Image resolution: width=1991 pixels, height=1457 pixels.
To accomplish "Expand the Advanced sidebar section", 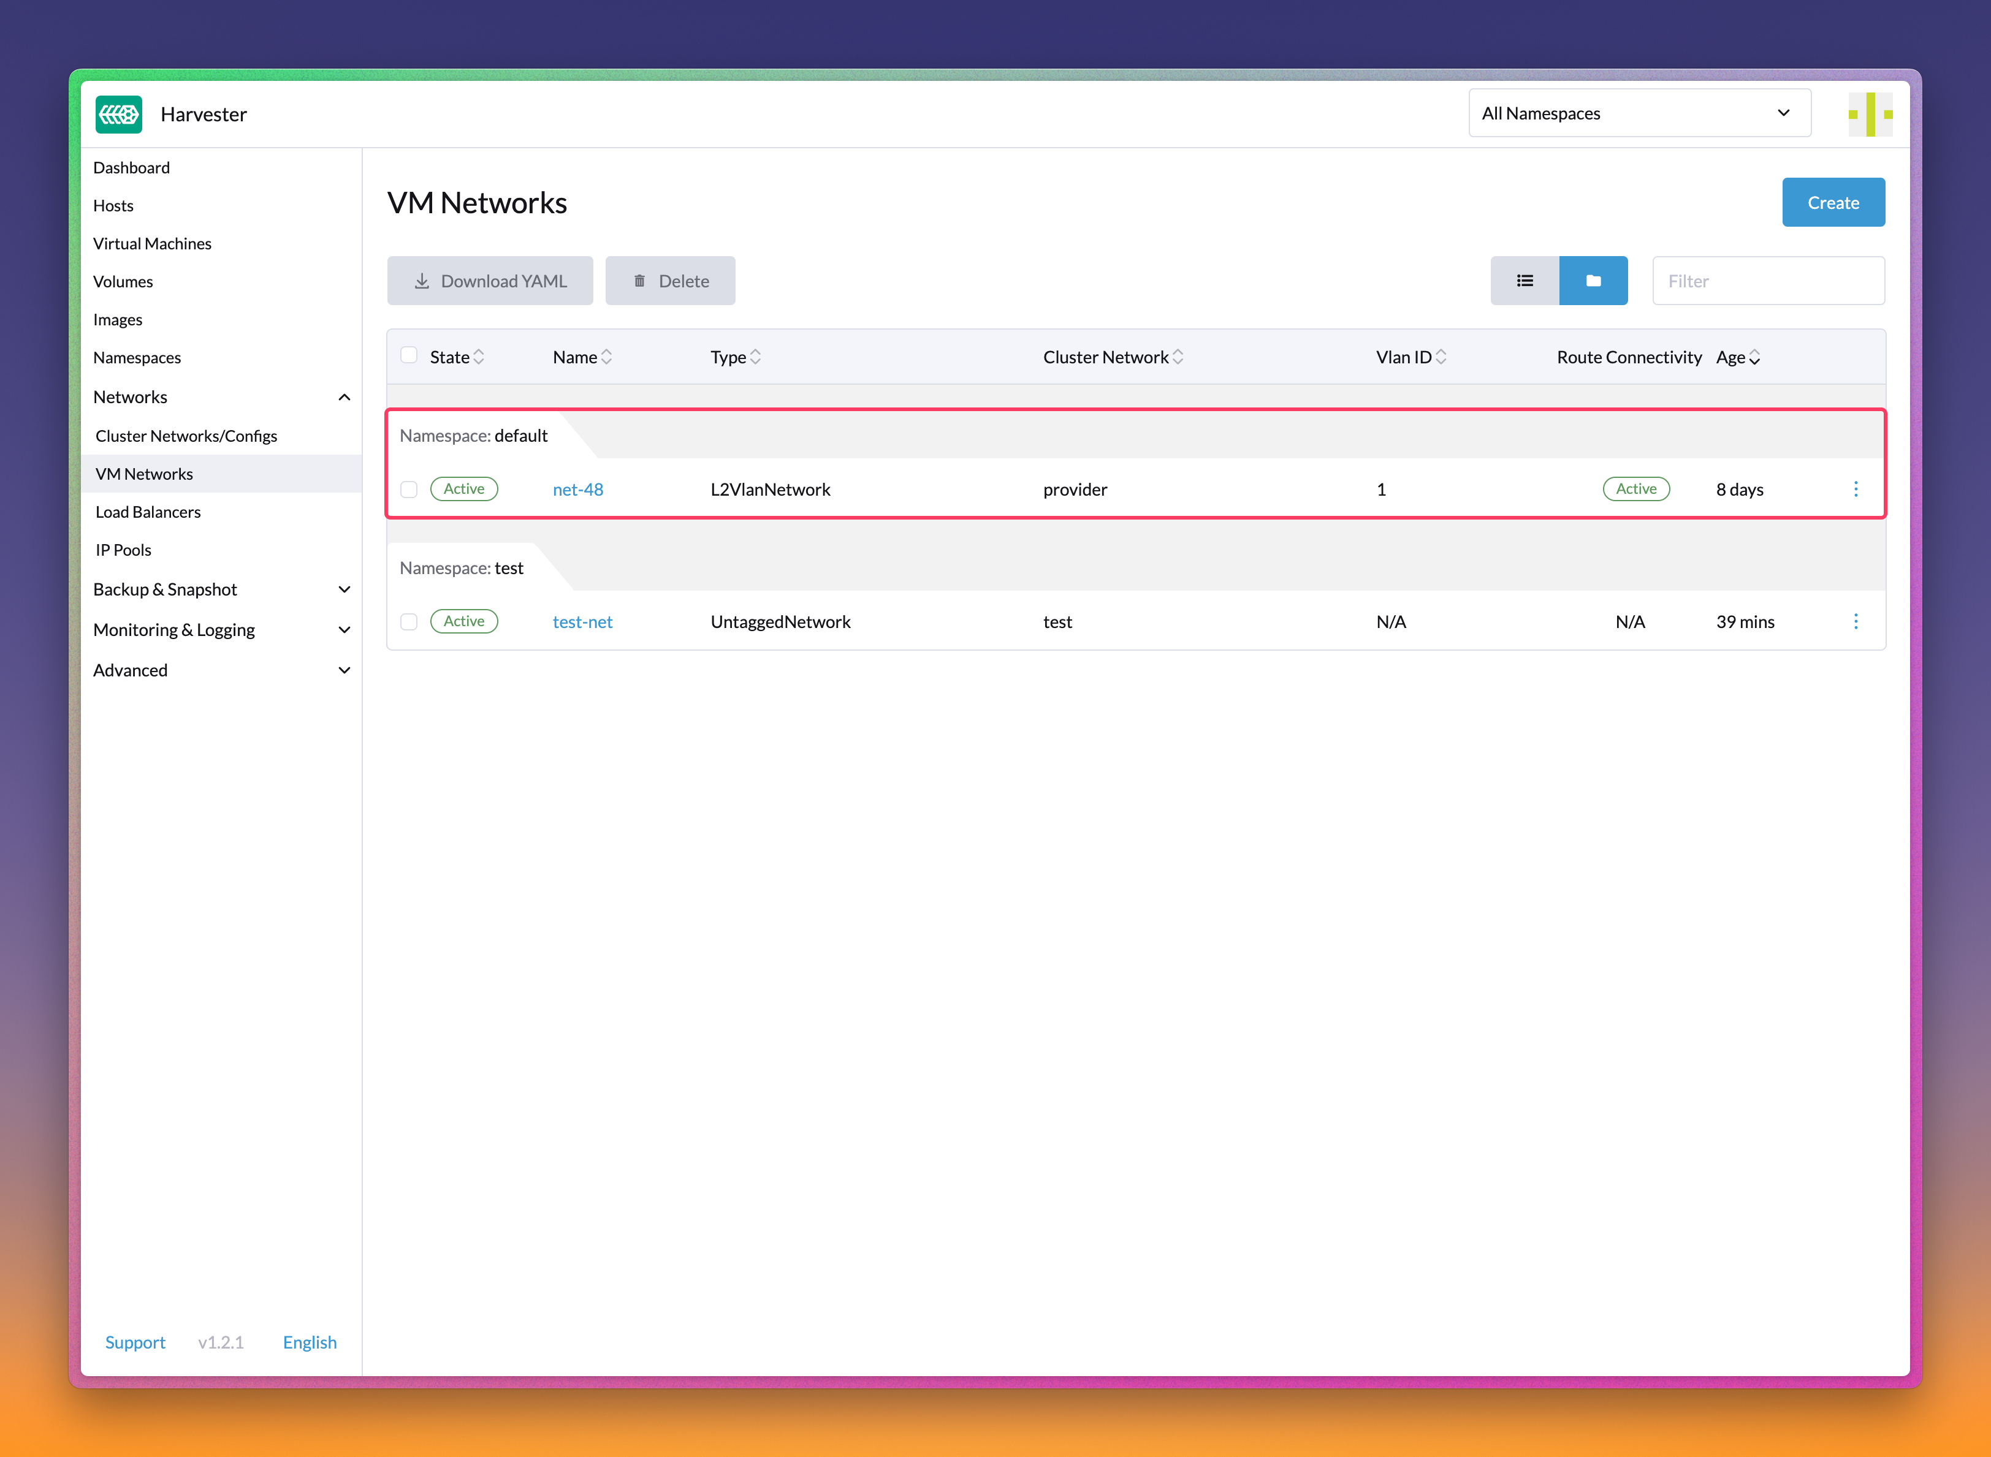I will coord(344,670).
